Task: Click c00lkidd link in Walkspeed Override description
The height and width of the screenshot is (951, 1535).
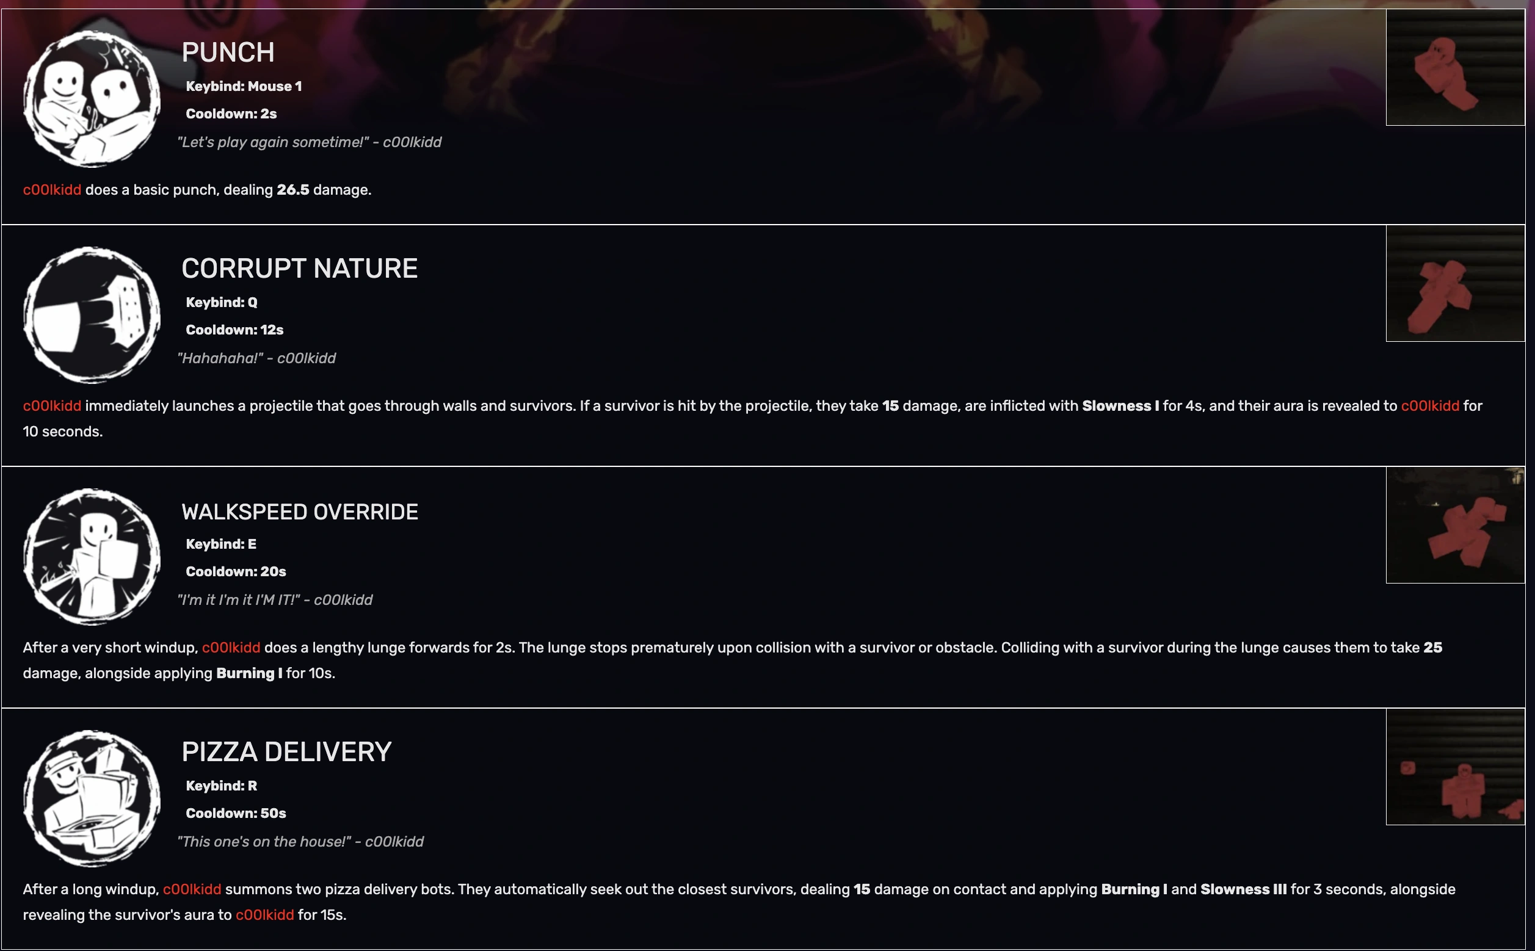Action: pos(231,648)
